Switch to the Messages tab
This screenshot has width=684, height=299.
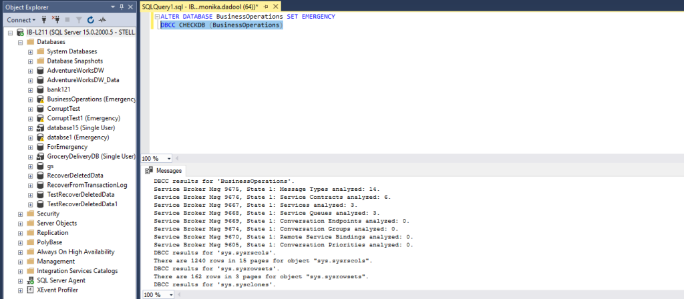(x=164, y=170)
